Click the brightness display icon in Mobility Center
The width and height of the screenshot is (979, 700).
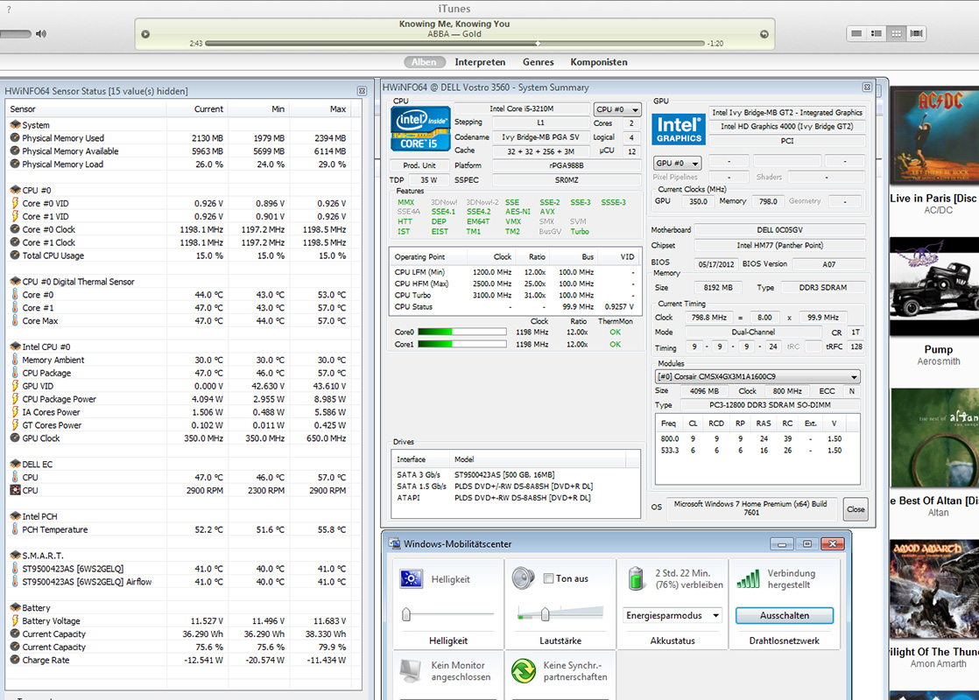pos(411,579)
